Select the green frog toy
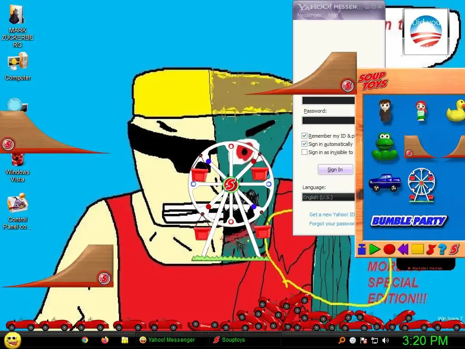 (384, 146)
